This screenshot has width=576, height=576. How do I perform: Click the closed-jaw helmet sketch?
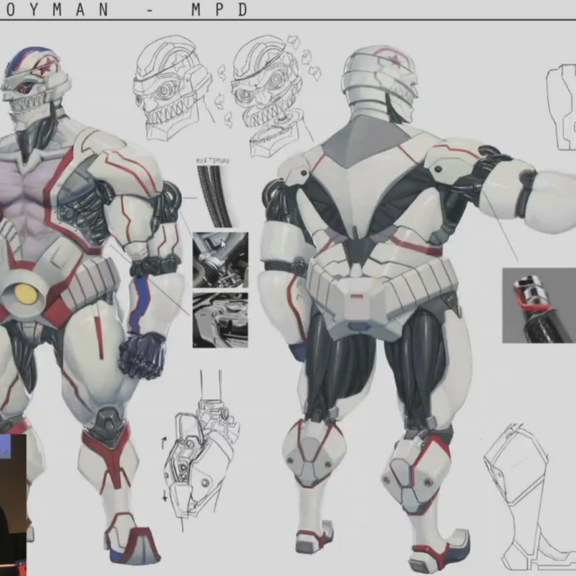pos(171,88)
